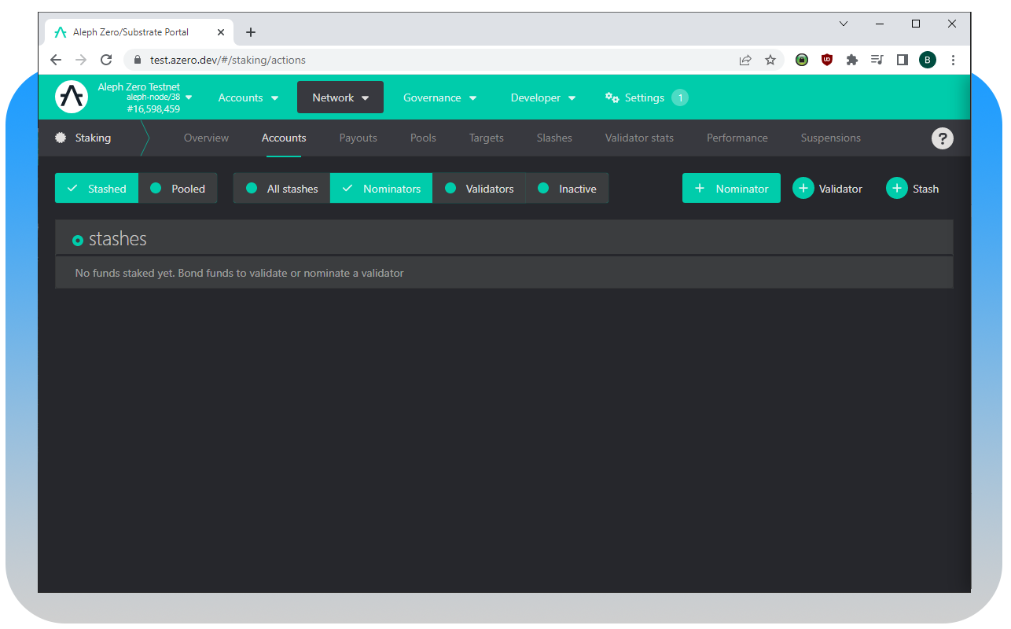Select the Accounts staking tab

(284, 138)
